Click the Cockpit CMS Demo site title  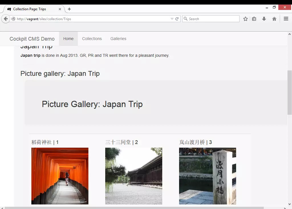coord(32,39)
